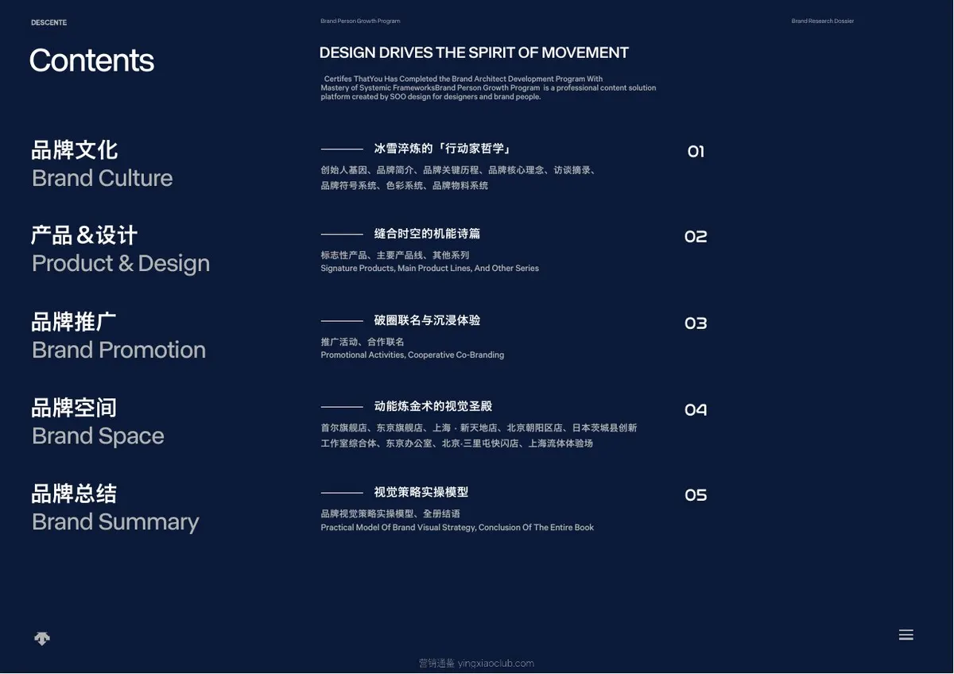
Task: Click the heading 缝合时空的机能诗篇
Action: [x=428, y=234]
